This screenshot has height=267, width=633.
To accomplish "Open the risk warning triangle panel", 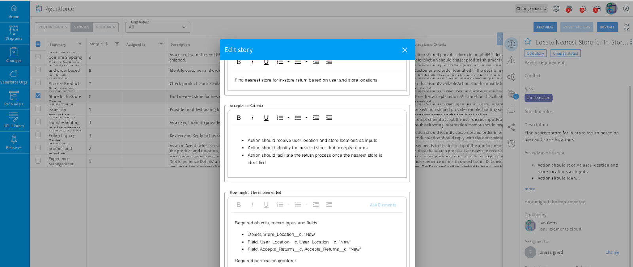I will click(x=511, y=60).
